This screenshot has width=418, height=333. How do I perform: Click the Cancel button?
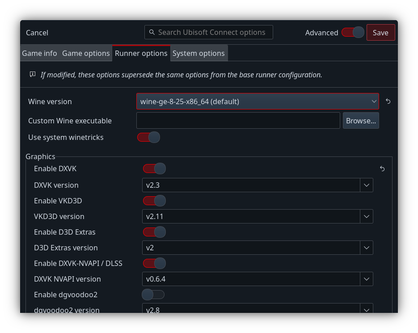37,33
